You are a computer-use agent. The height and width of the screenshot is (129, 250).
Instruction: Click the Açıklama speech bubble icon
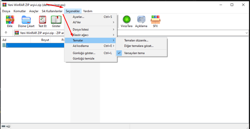[x=141, y=20]
